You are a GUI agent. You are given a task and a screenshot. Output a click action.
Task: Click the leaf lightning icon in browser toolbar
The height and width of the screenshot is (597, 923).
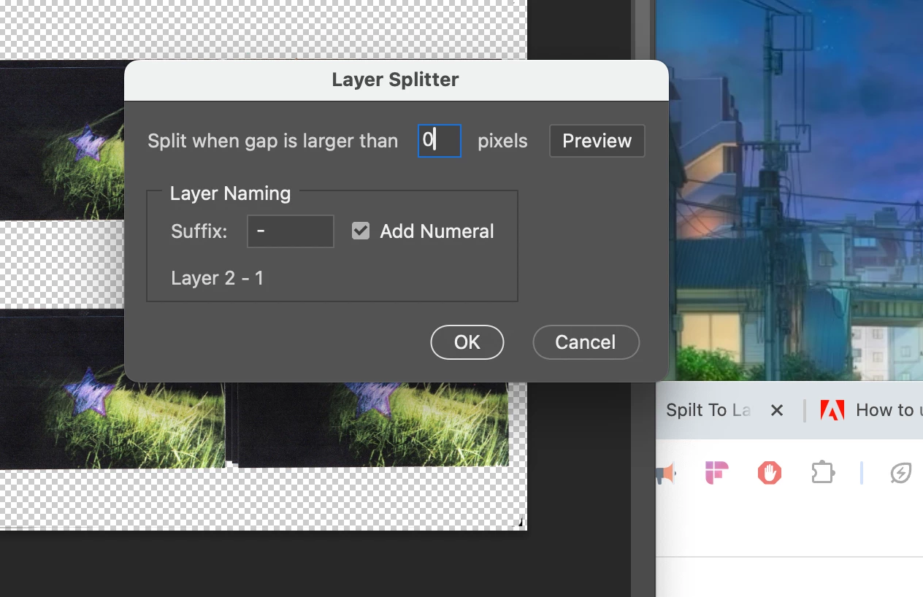click(x=901, y=474)
